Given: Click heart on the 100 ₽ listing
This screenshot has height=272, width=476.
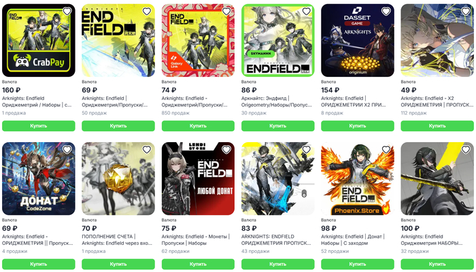Looking at the screenshot, I should [x=466, y=150].
